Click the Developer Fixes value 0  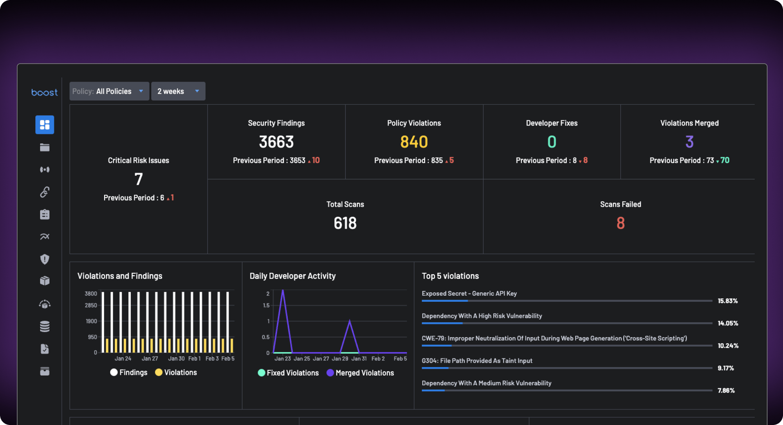[x=552, y=142]
